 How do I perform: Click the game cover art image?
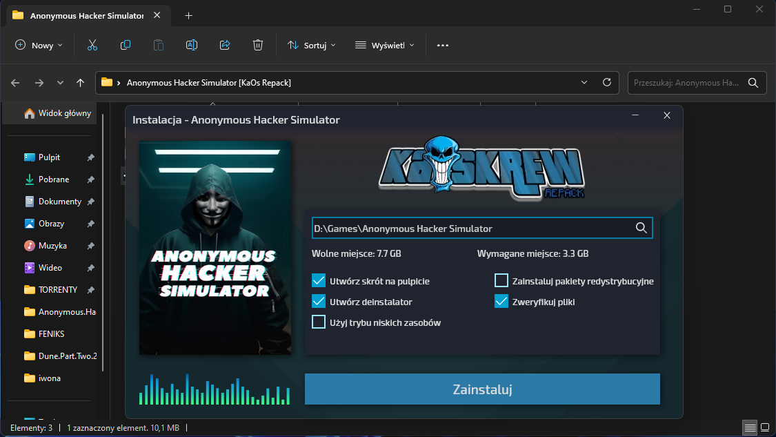(x=215, y=247)
